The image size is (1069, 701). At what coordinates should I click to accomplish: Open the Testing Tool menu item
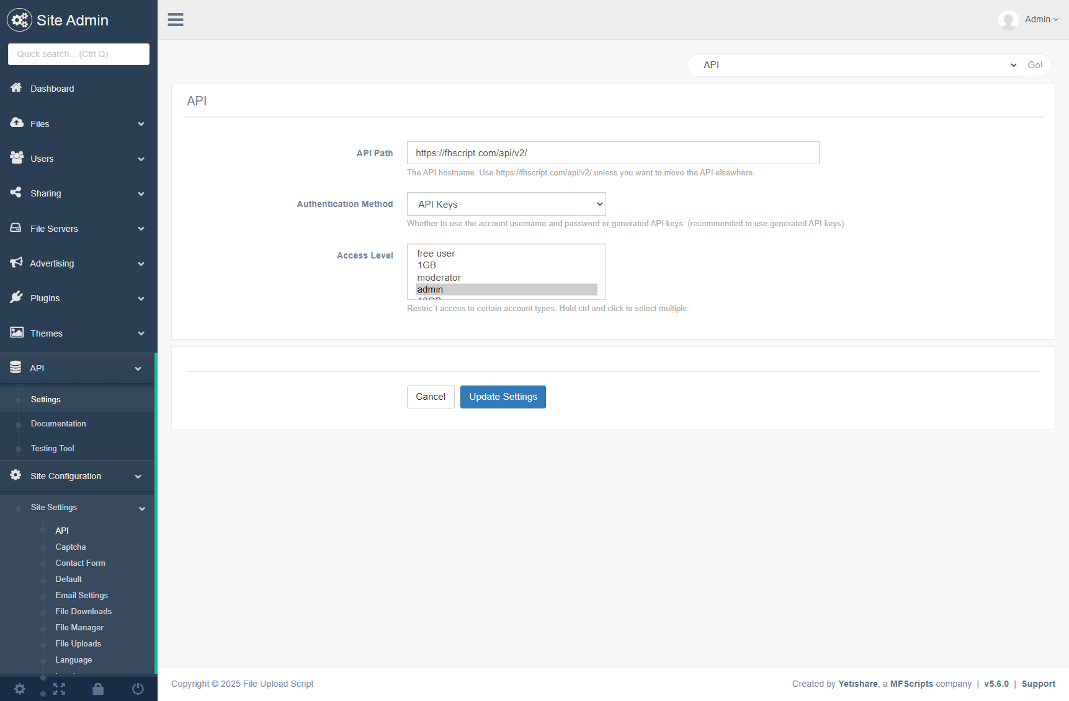[x=53, y=448]
